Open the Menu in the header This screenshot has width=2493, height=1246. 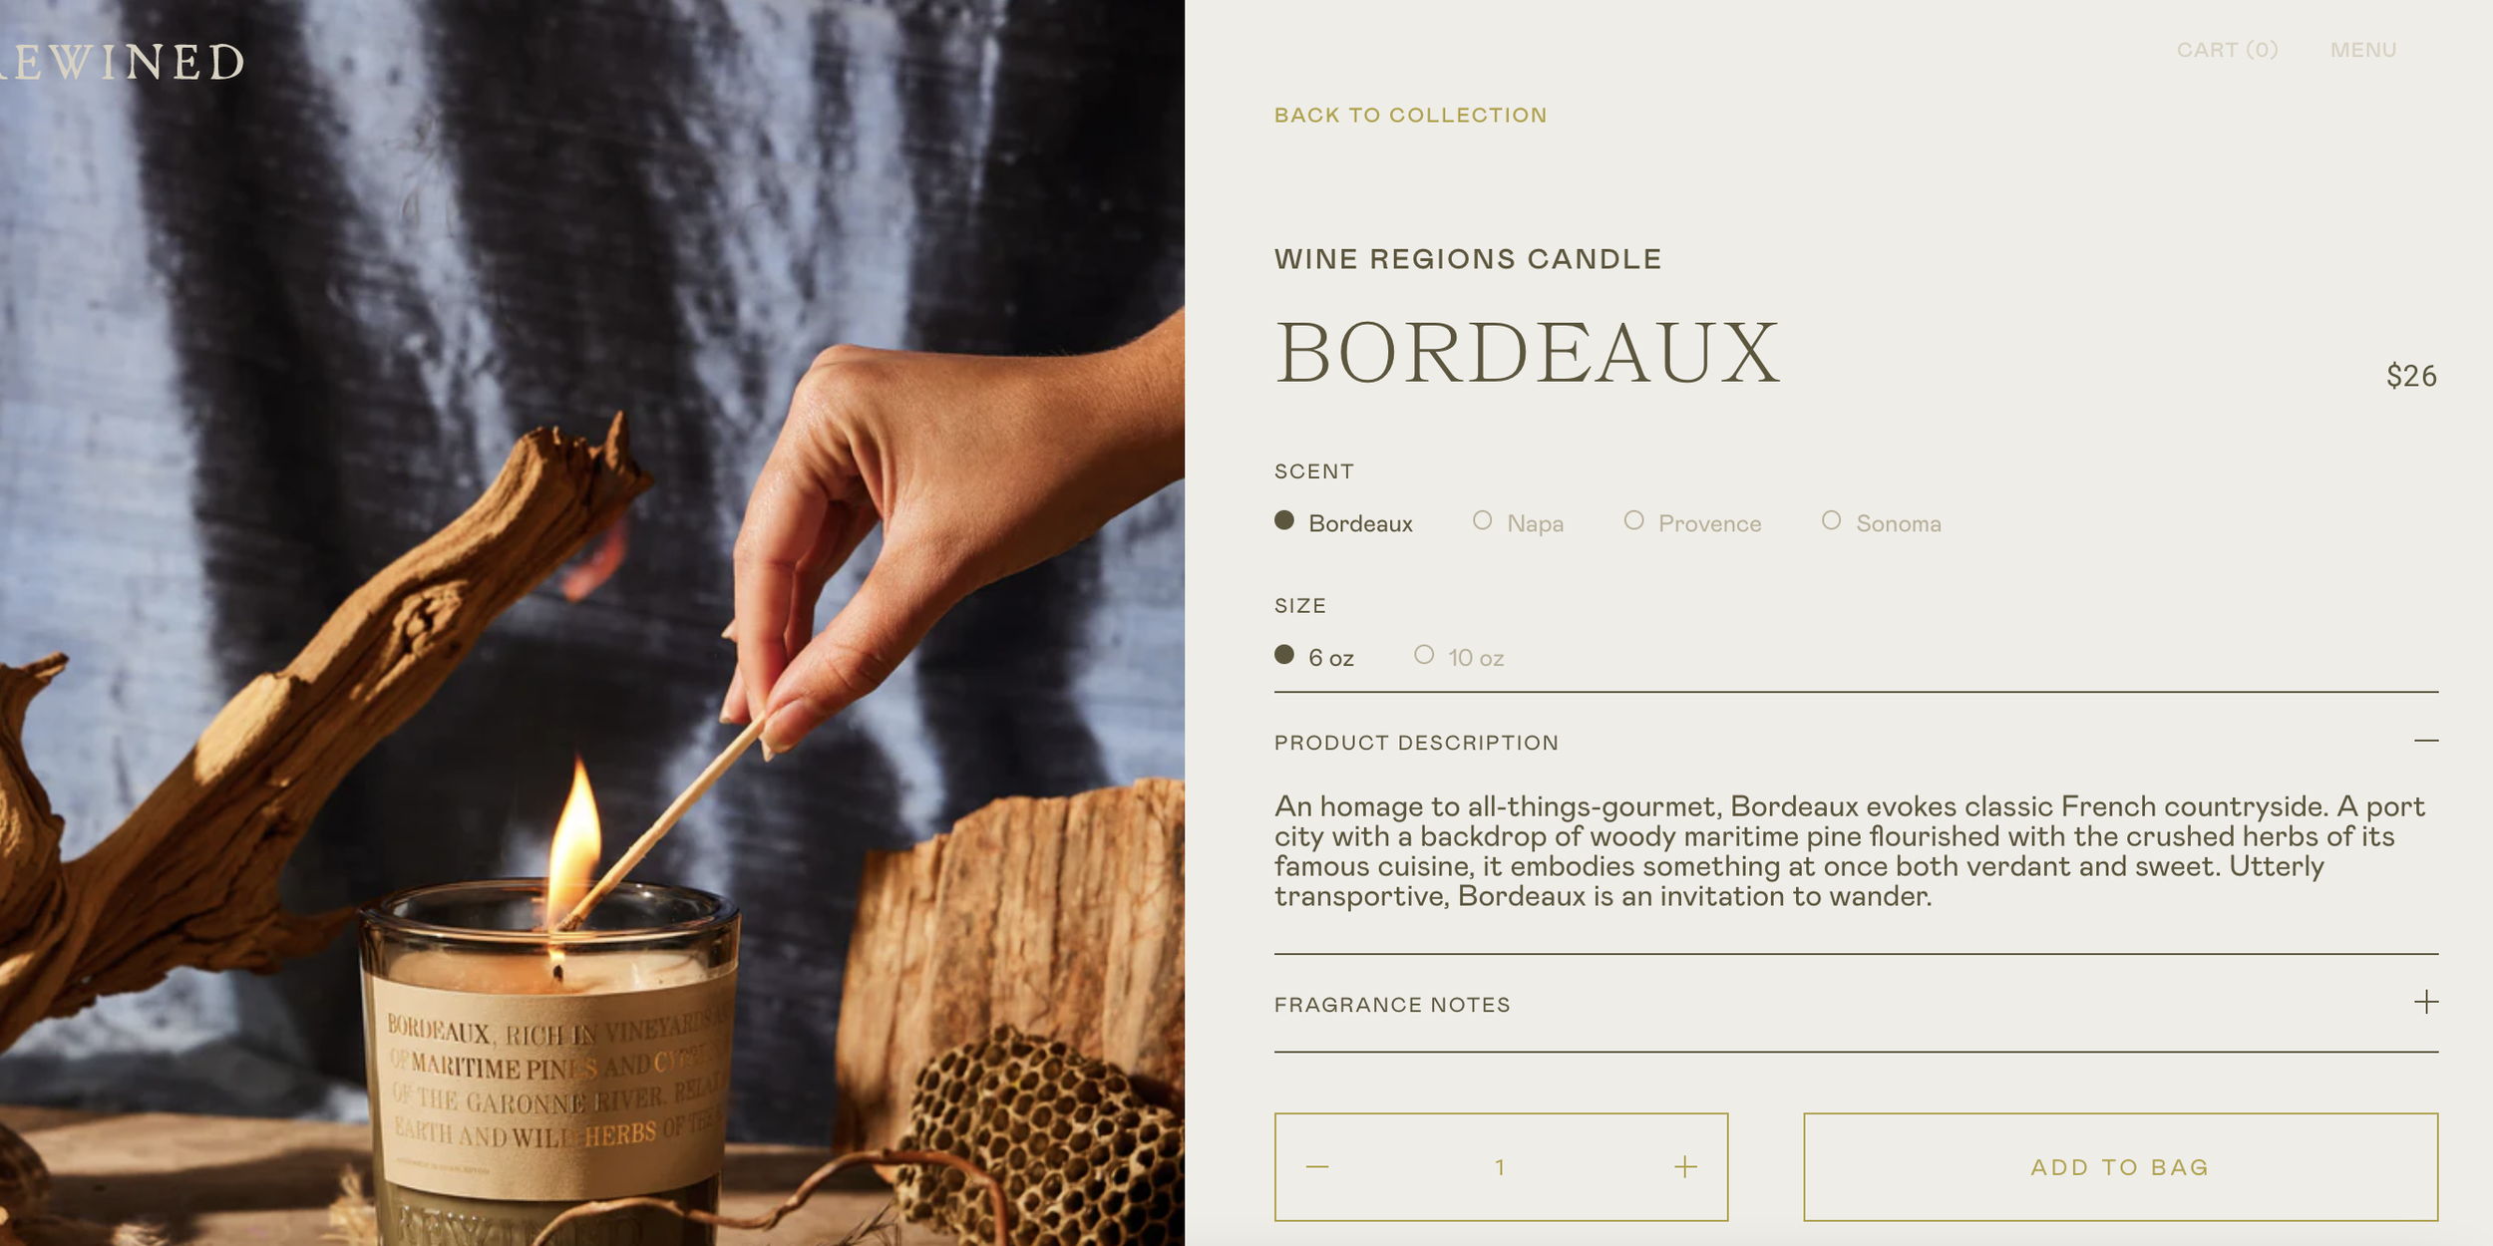2363,50
